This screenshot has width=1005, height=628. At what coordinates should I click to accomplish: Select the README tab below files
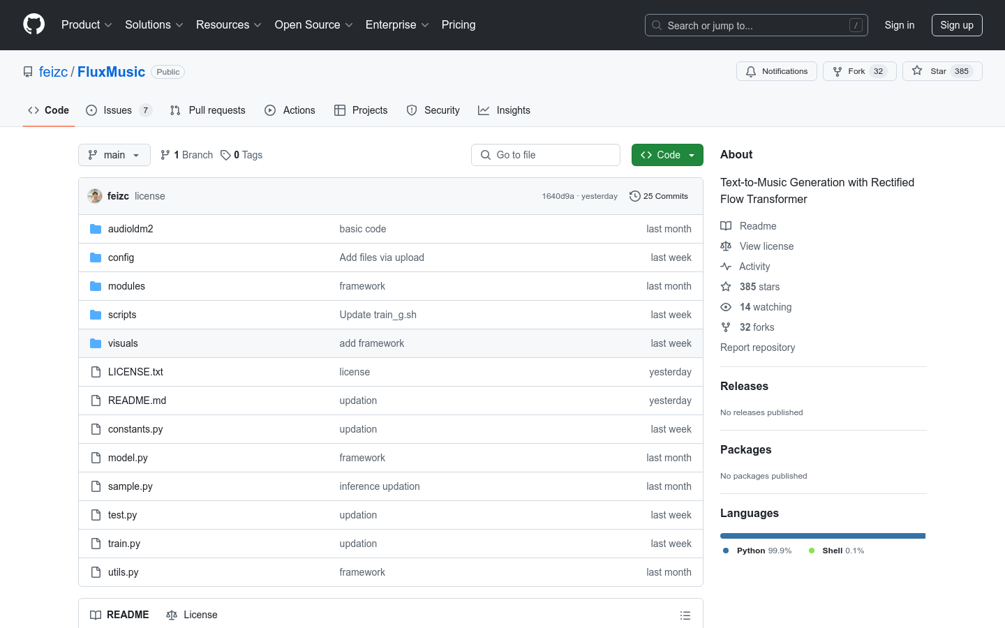pos(119,615)
